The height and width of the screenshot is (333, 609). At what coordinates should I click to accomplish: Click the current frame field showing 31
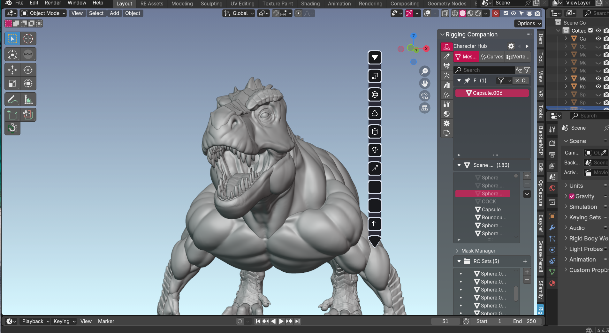(445, 321)
